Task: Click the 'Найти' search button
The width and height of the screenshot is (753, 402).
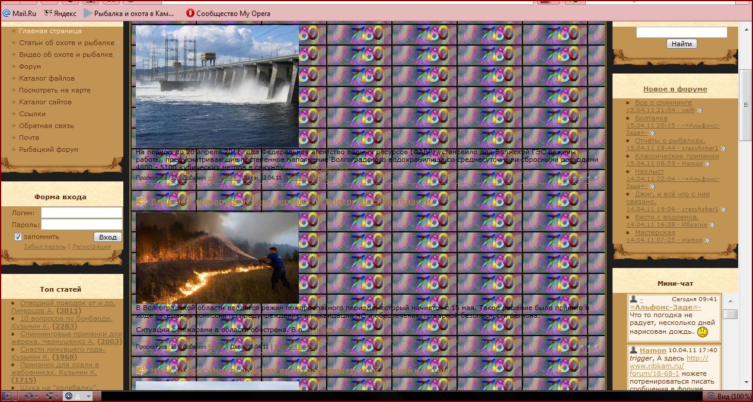Action: 682,44
